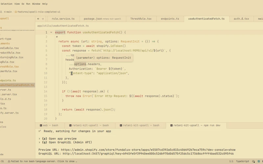263x164 pixels.
Task: Click the app/utils/useAuthenticatedFetch.ts breadcrumb path
Action: point(63,26)
